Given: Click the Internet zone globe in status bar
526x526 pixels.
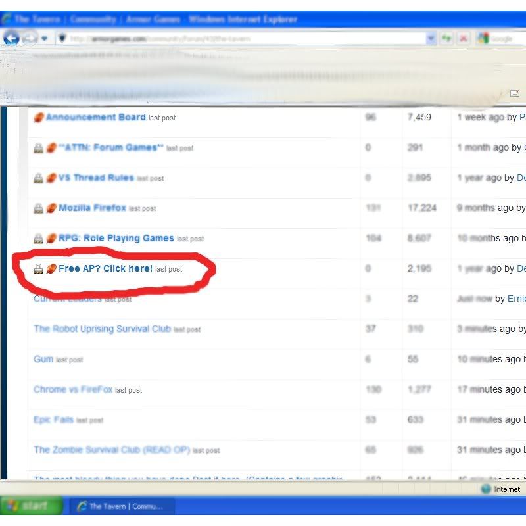Looking at the screenshot, I should point(486,489).
